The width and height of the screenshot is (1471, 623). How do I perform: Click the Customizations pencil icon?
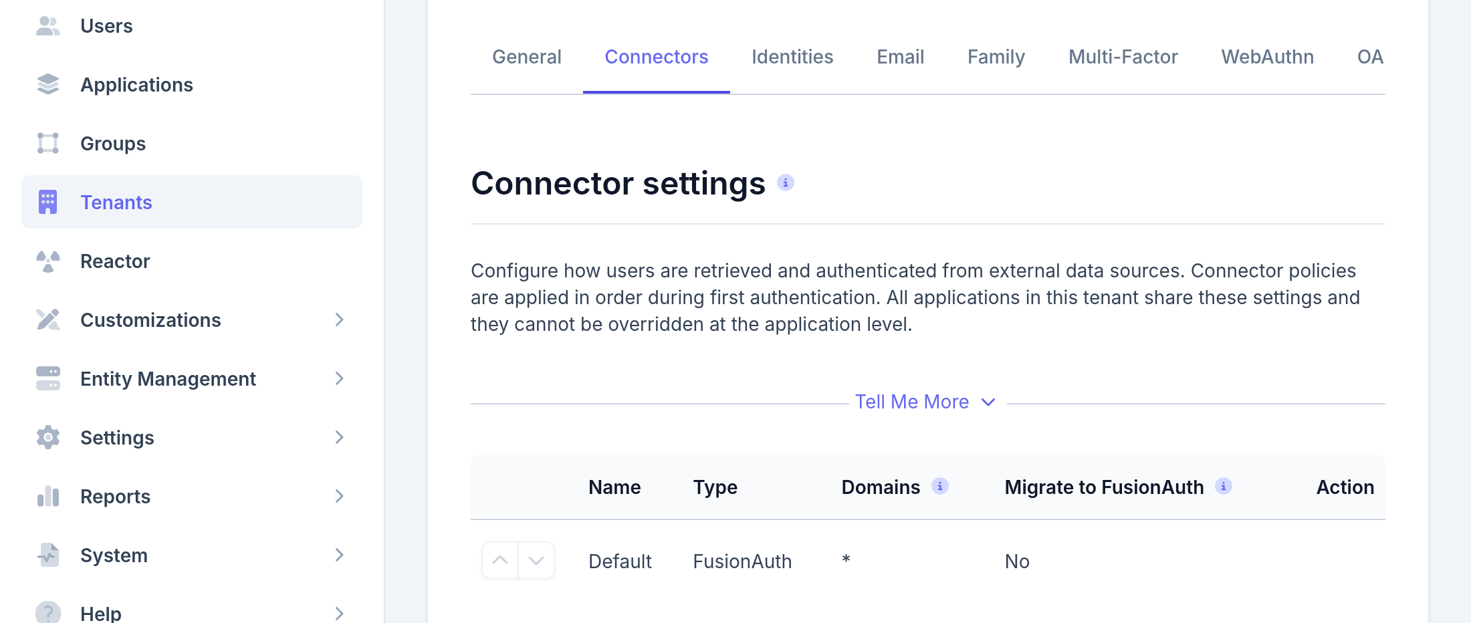pos(48,320)
